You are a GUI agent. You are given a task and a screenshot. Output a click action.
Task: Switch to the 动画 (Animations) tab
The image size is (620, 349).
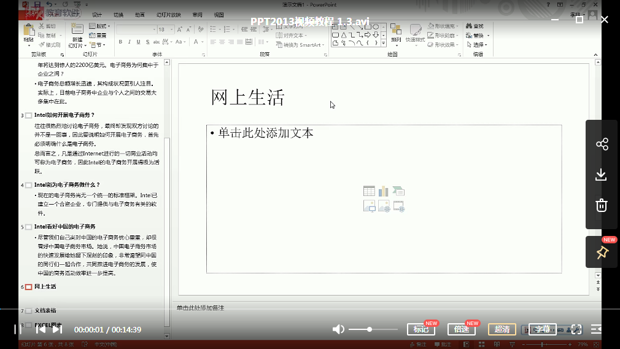click(139, 15)
